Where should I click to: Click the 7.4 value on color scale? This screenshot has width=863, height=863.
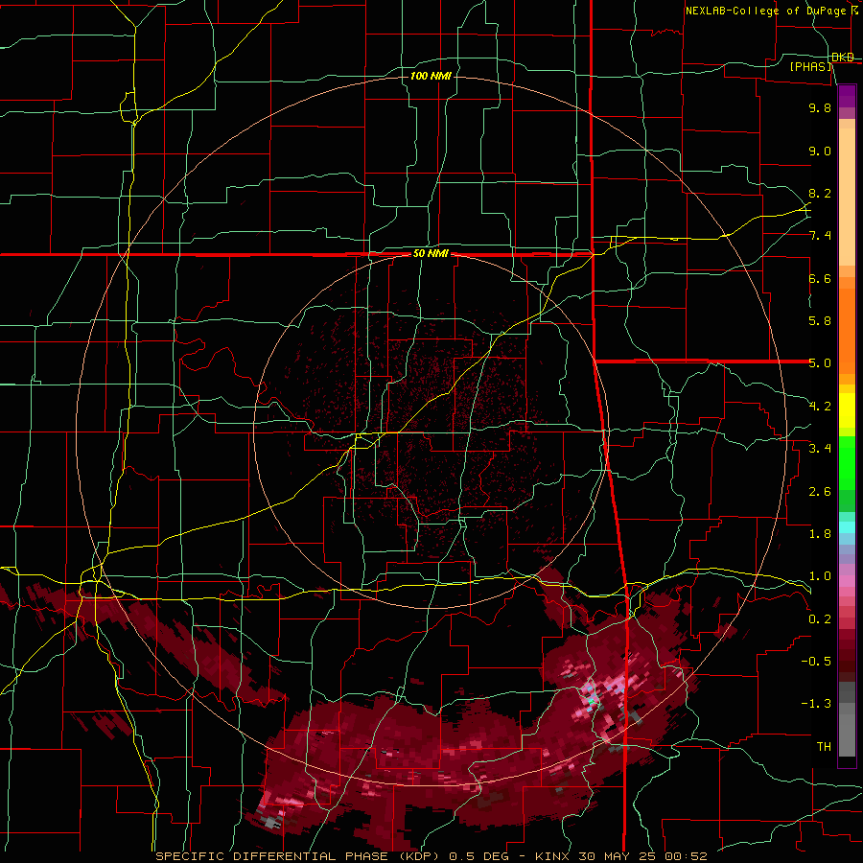point(820,236)
